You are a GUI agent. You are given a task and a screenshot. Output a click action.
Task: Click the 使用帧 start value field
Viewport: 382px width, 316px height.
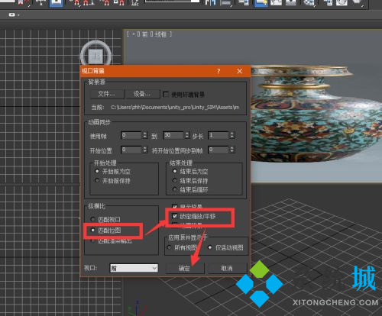[x=131, y=135]
